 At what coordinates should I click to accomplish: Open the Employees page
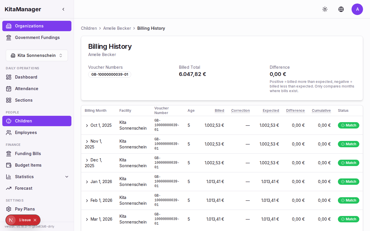25,132
